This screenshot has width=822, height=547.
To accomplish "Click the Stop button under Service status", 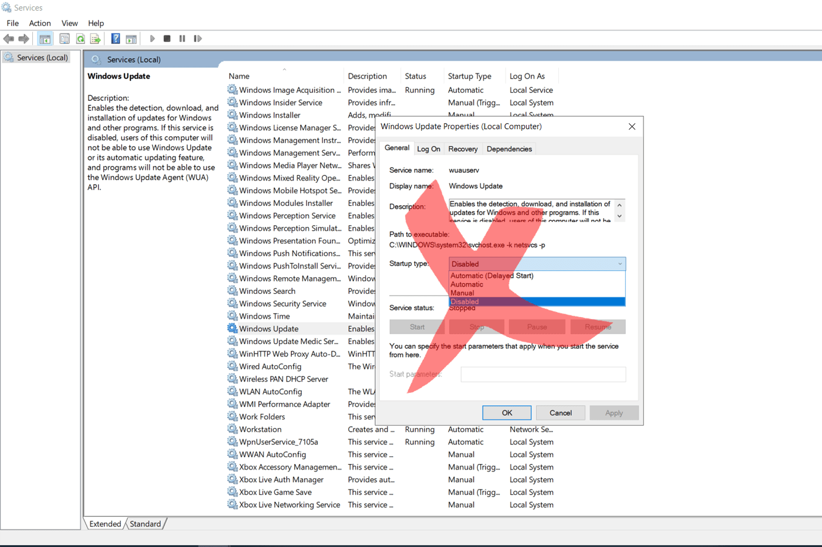I will pos(477,327).
